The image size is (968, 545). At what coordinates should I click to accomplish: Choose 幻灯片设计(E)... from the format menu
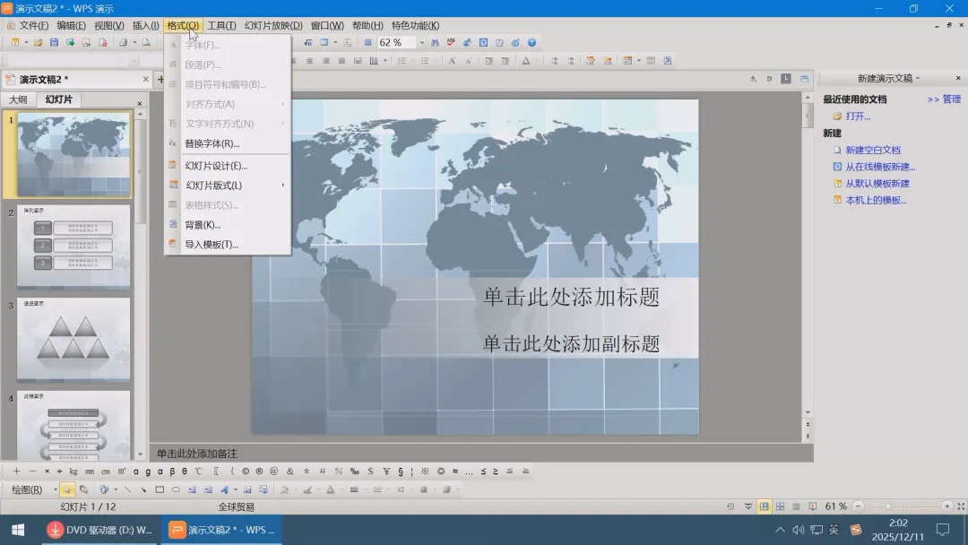coord(228,166)
